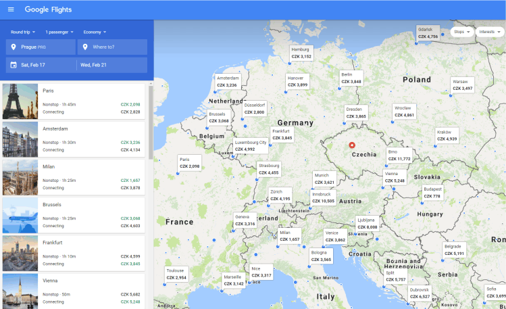Expand the 1 passenger selector
Image resolution: width=506 pixels, height=309 pixels.
pyautogui.click(x=59, y=32)
